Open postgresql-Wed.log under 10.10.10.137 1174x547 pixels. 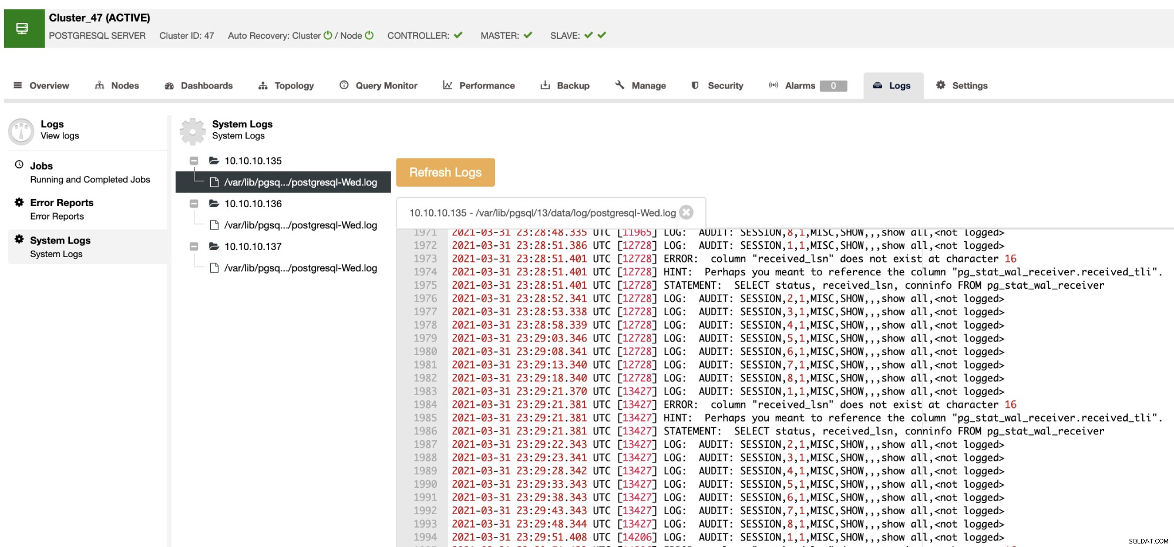click(294, 268)
